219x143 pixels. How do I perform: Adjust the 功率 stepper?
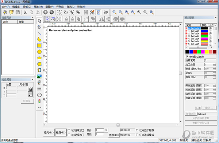tap(214, 73)
